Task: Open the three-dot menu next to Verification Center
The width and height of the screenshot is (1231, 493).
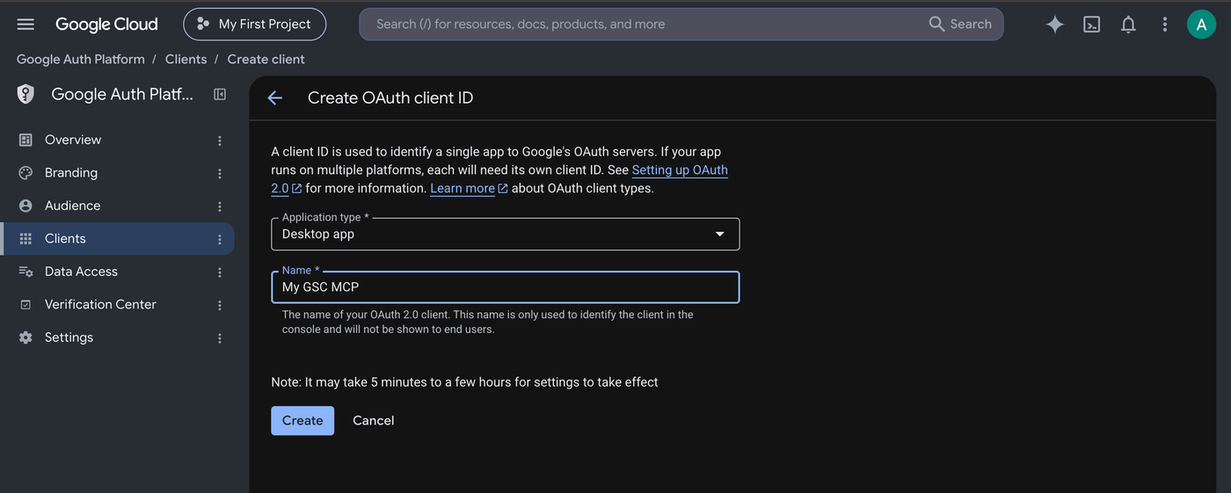Action: (x=220, y=305)
